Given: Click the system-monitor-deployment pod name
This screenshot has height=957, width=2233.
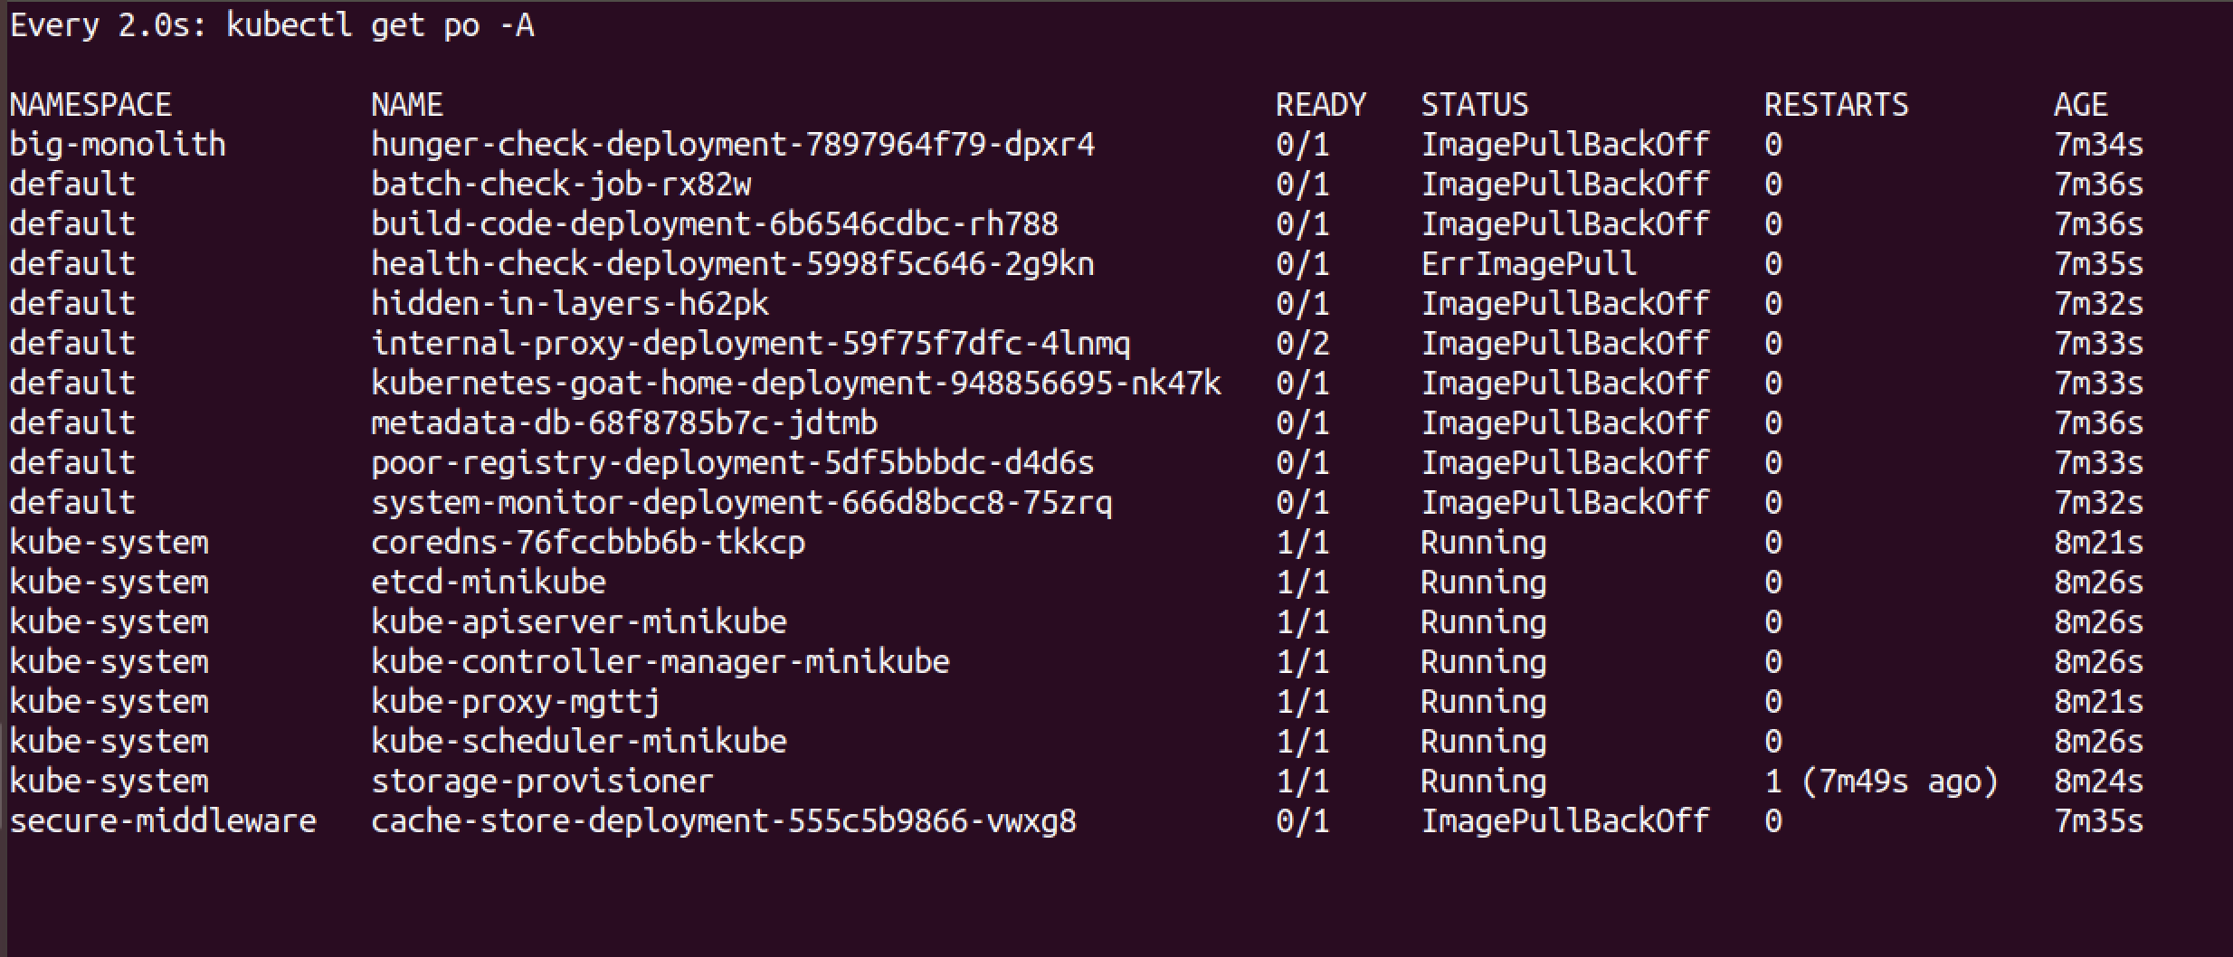Looking at the screenshot, I should [742, 503].
